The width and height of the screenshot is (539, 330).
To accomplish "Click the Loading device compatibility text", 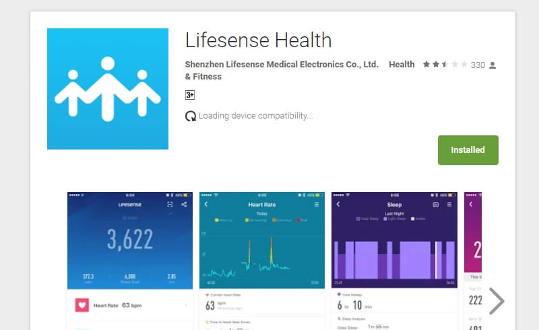I will tap(256, 116).
